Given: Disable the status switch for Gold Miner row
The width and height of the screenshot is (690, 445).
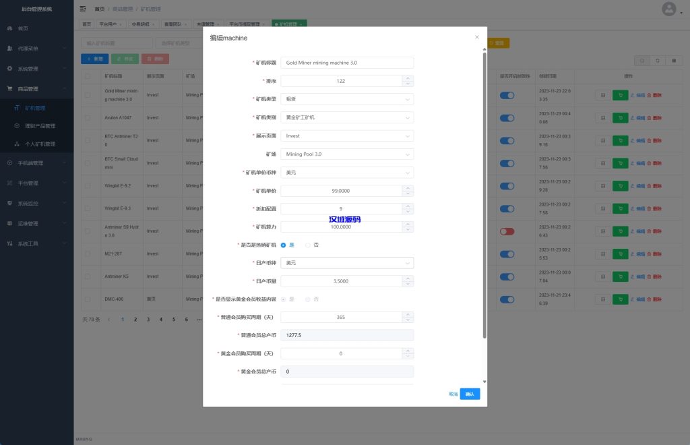Looking at the screenshot, I should click(x=507, y=95).
